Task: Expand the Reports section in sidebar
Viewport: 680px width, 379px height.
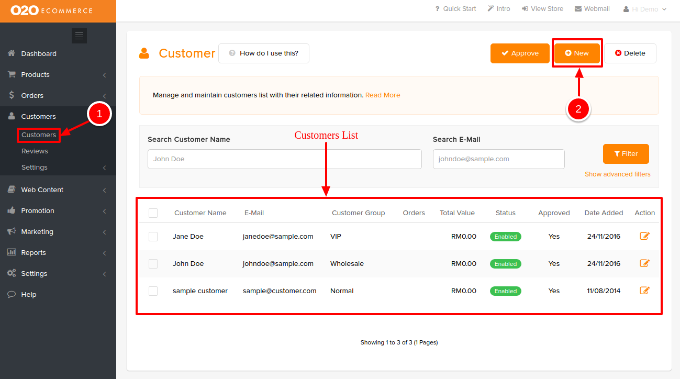Action: [x=34, y=252]
